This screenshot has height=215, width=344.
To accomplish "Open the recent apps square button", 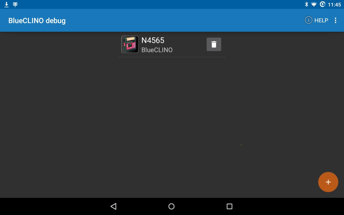I will 229,206.
